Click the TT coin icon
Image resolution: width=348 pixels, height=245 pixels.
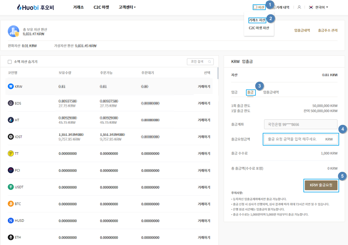(x=11, y=153)
